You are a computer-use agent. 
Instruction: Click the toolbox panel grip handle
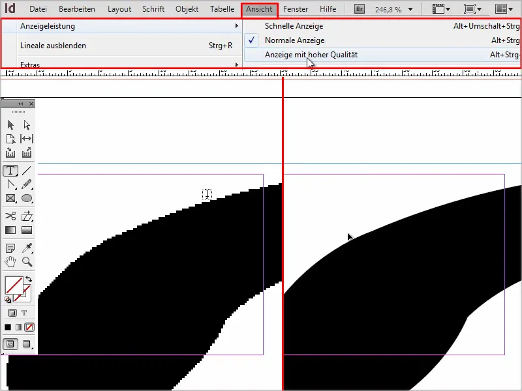[18, 111]
